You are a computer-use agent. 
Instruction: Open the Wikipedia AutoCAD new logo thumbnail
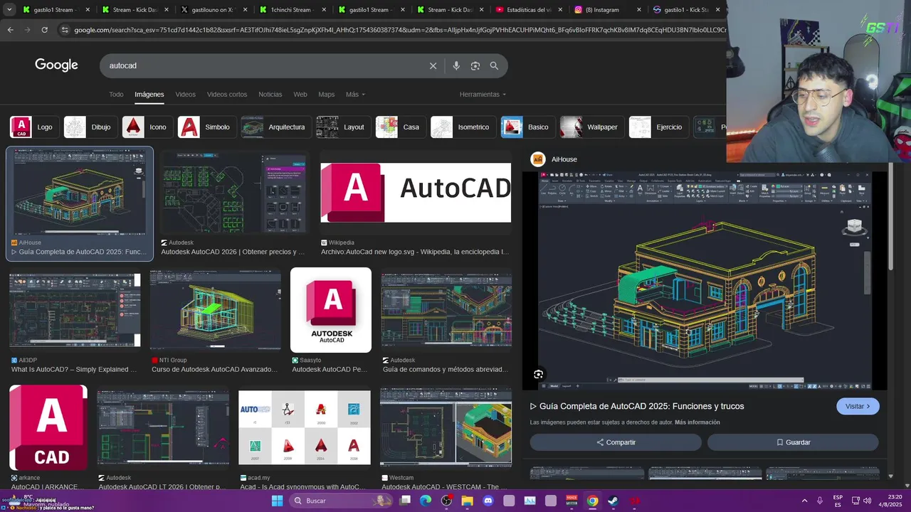tap(416, 193)
